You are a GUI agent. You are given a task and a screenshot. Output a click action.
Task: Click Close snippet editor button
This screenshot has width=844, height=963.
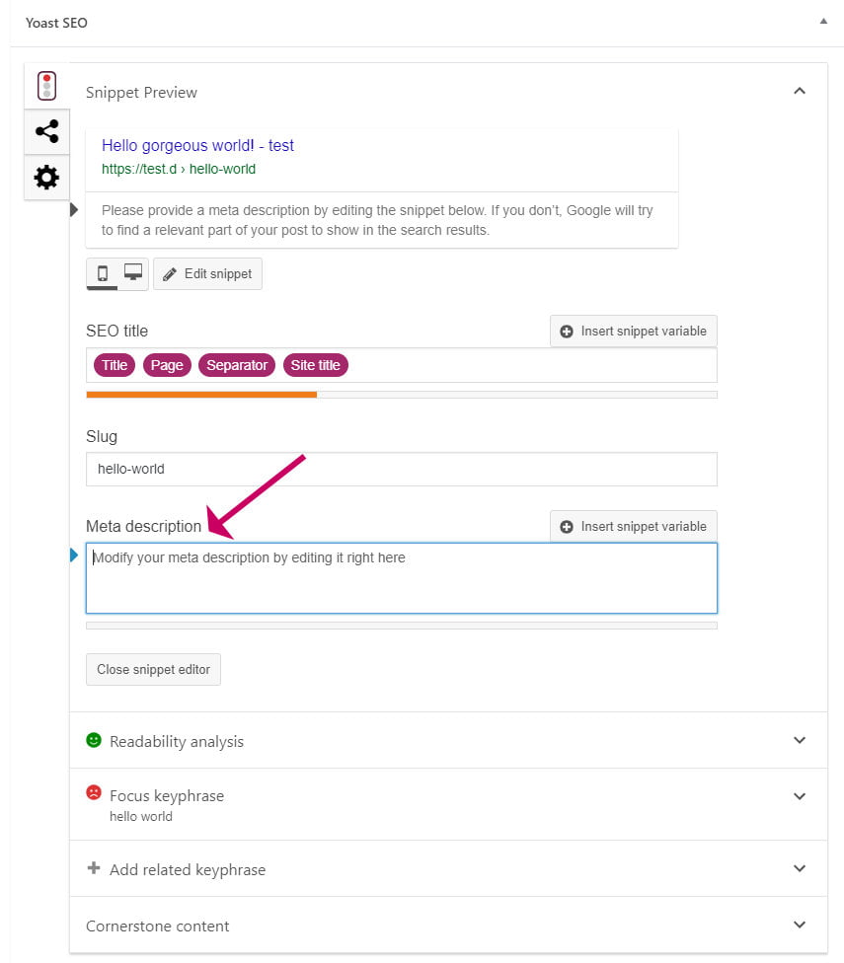tap(154, 669)
